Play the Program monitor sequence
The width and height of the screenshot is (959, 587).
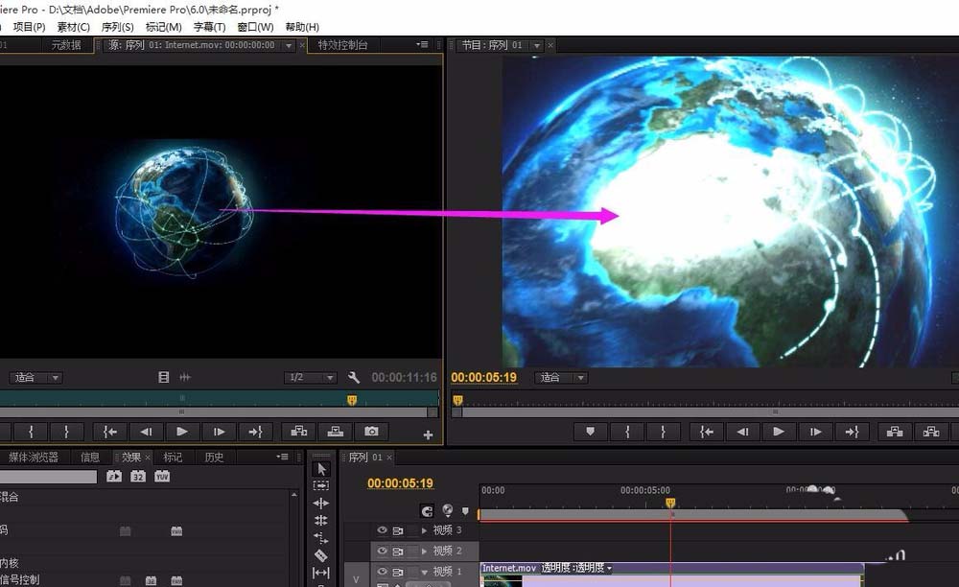(779, 432)
